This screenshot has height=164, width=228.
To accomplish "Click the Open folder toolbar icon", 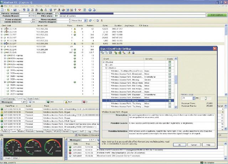I will tap(9, 10).
